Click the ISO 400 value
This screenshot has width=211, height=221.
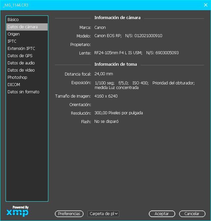click(x=140, y=83)
